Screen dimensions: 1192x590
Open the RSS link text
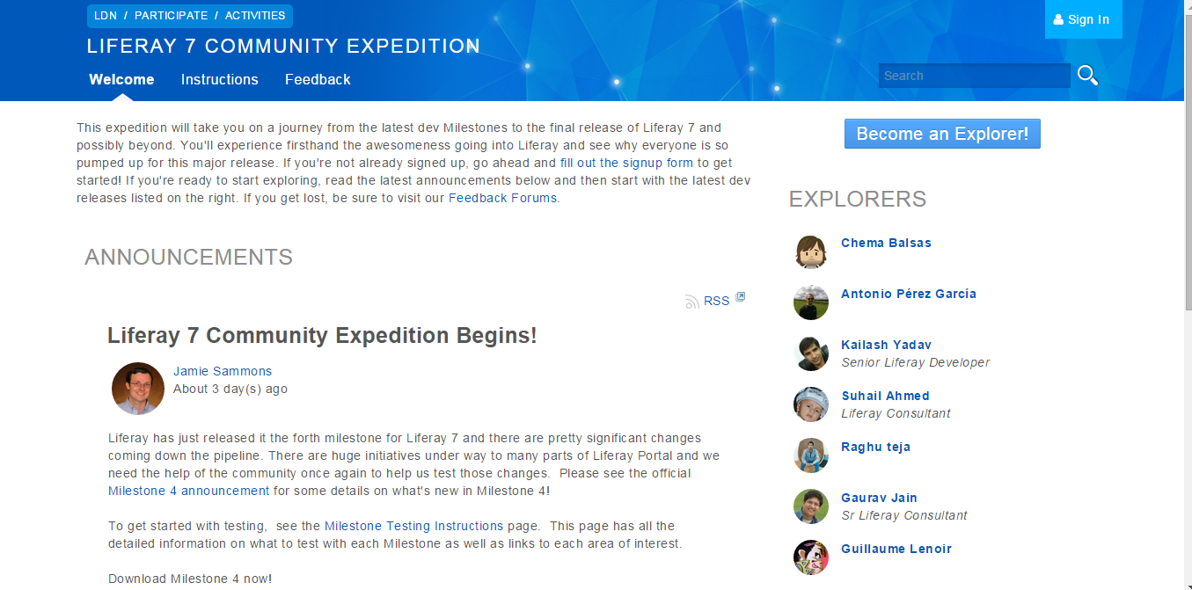717,301
